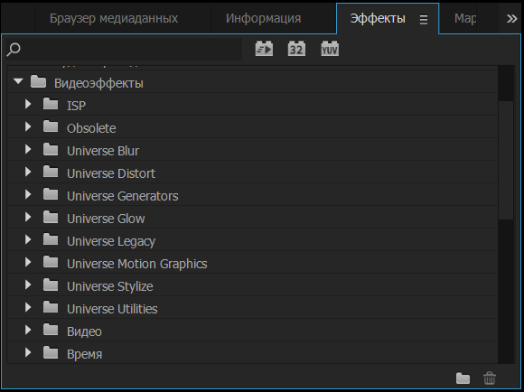This screenshot has width=524, height=392.
Task: Select Universe Motion Graphics row text
Action: pyautogui.click(x=137, y=264)
